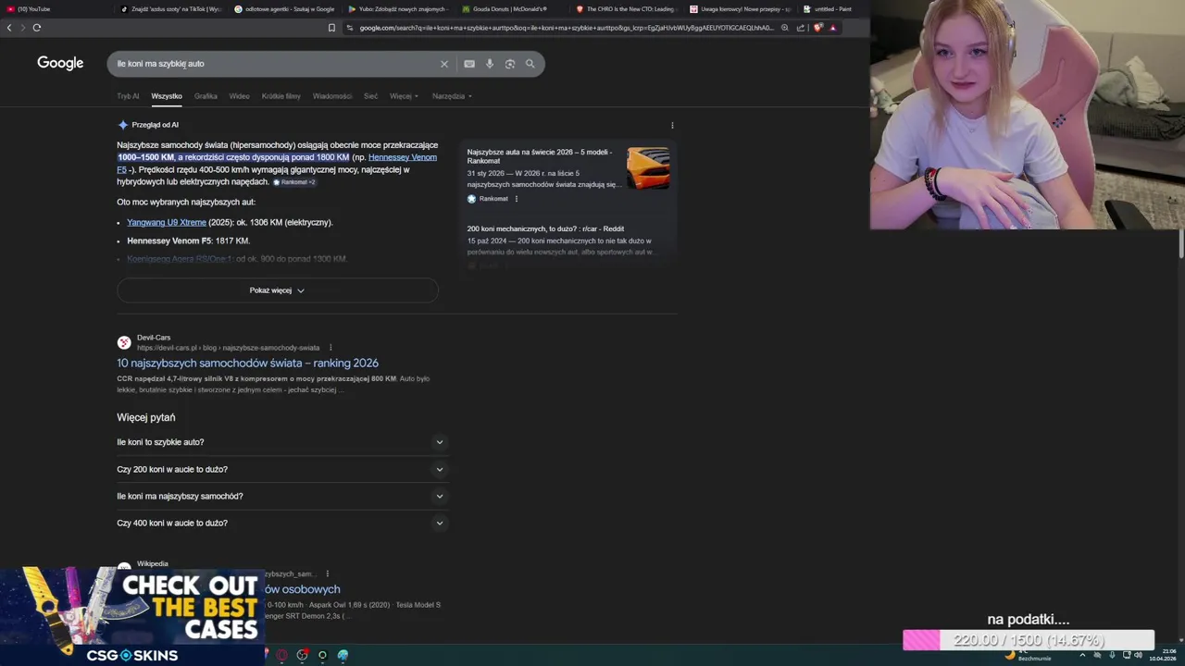Click the page vertical scrollbar
The image size is (1185, 666).
coord(1180,243)
